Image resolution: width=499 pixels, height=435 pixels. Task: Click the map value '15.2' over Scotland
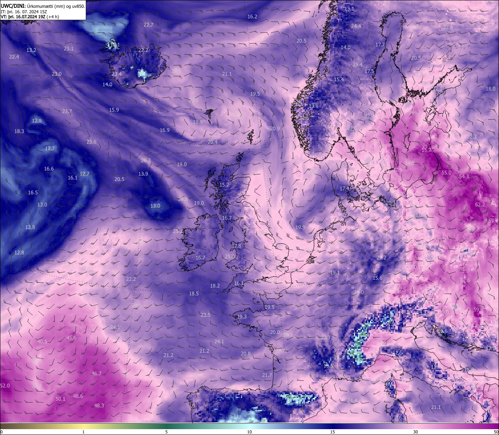(224, 185)
